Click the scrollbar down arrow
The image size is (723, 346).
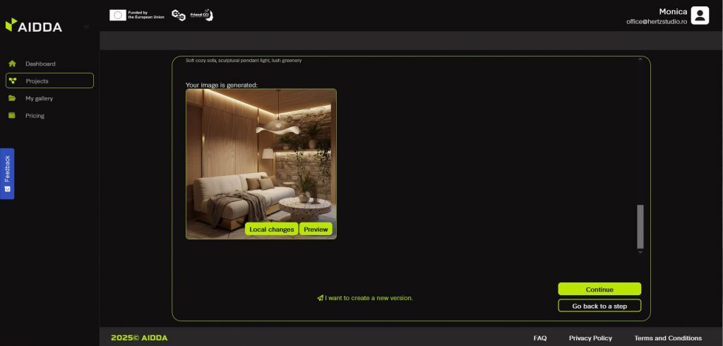(640, 251)
